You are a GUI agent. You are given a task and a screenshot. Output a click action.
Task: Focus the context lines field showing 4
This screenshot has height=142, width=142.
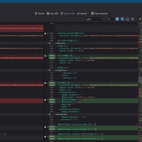(111, 19)
